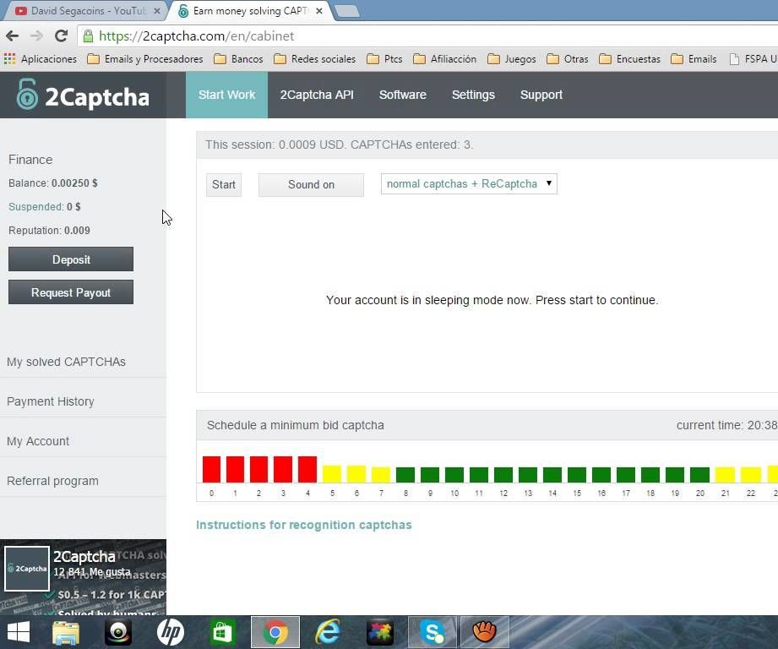This screenshot has width=778, height=649.
Task: Click the Chrome icon in taskbar
Action: (x=275, y=632)
